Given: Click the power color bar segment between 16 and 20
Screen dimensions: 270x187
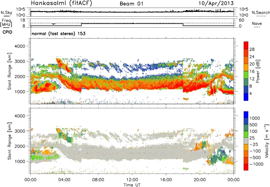Looking at the screenshot, I should 246,67.
